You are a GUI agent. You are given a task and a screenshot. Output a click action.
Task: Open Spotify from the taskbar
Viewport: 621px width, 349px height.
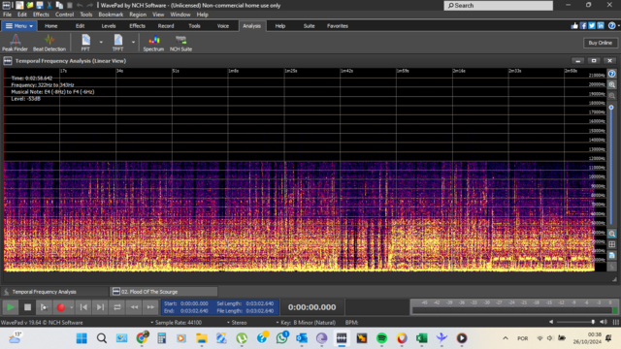pyautogui.click(x=381, y=338)
